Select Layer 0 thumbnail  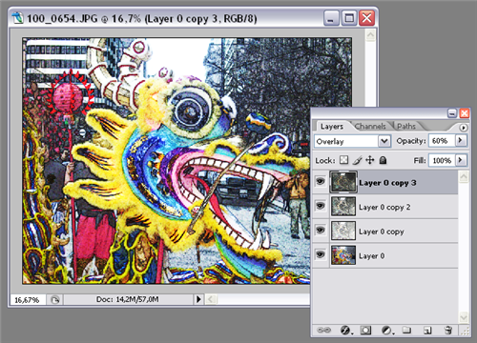tap(343, 255)
